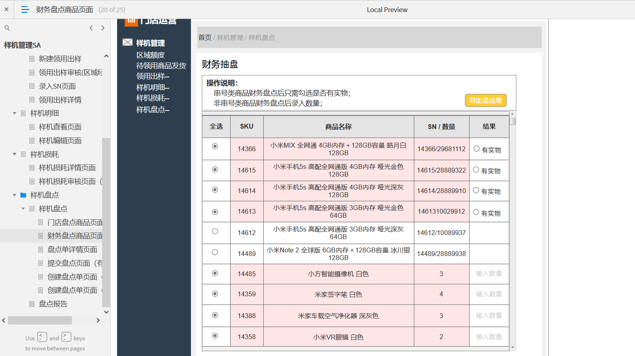Check 有实物 for SN 1461310029912
The width and height of the screenshot is (635, 356).
[x=476, y=212]
